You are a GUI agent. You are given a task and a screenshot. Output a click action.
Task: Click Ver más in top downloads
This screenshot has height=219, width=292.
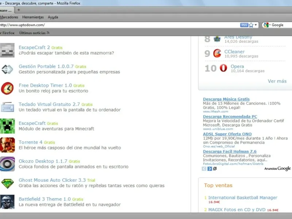[x=277, y=81]
